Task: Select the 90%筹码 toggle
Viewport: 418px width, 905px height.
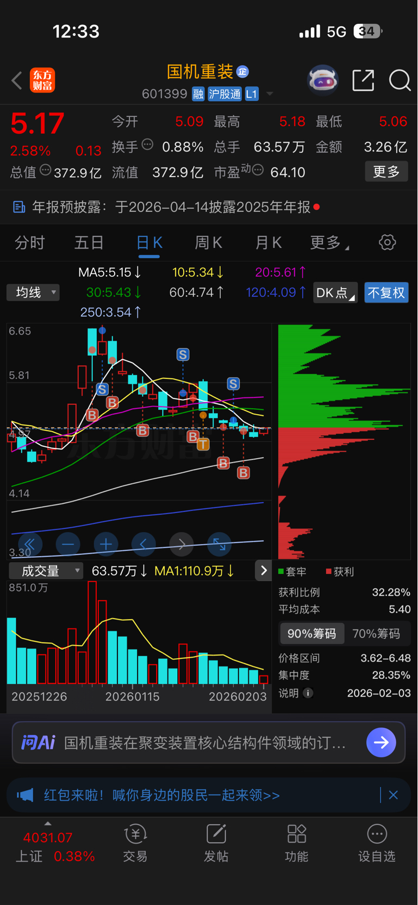Action: 312,634
